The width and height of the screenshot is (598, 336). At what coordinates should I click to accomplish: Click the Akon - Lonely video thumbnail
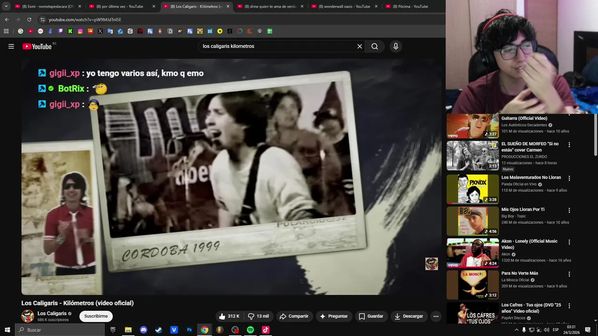[473, 253]
